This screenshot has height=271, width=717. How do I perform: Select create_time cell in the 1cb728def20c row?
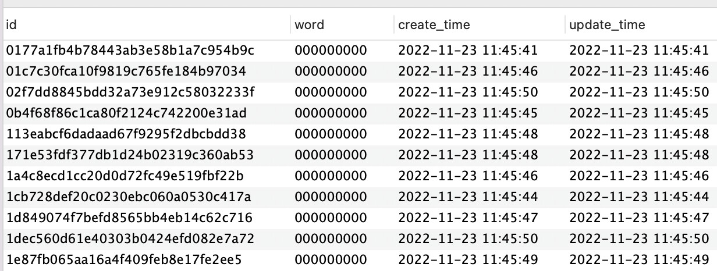tap(468, 197)
